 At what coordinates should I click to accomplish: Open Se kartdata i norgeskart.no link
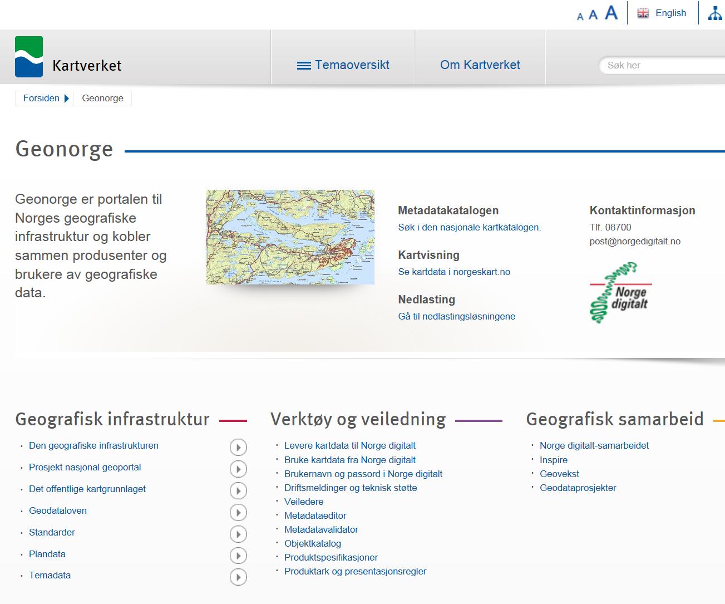pyautogui.click(x=454, y=272)
